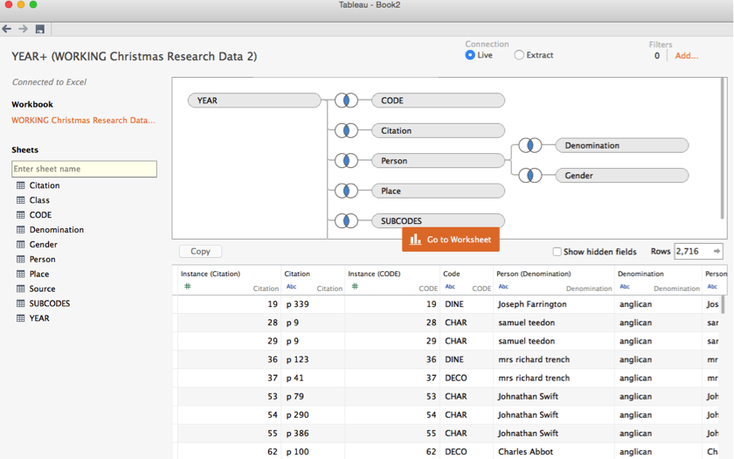Screen dimensions: 734x459
Task: Click the Gender sheet table icon
Action: coord(21,245)
